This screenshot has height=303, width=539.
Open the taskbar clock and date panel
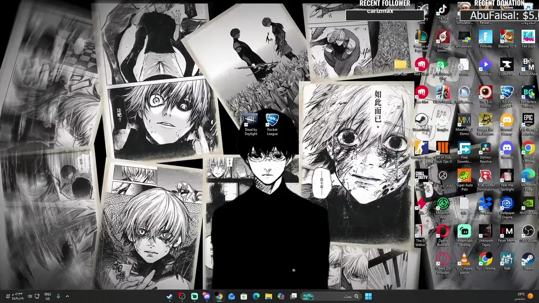(17, 296)
